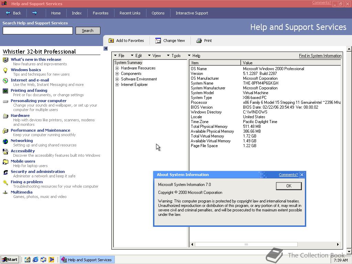Viewport: 352px width, 264px height.
Task: Click the Multimedia icon
Action: [x=5, y=192]
